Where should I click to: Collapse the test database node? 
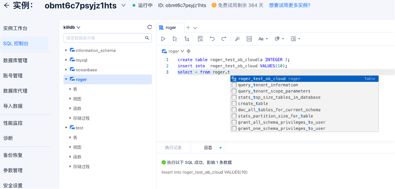tap(66, 128)
